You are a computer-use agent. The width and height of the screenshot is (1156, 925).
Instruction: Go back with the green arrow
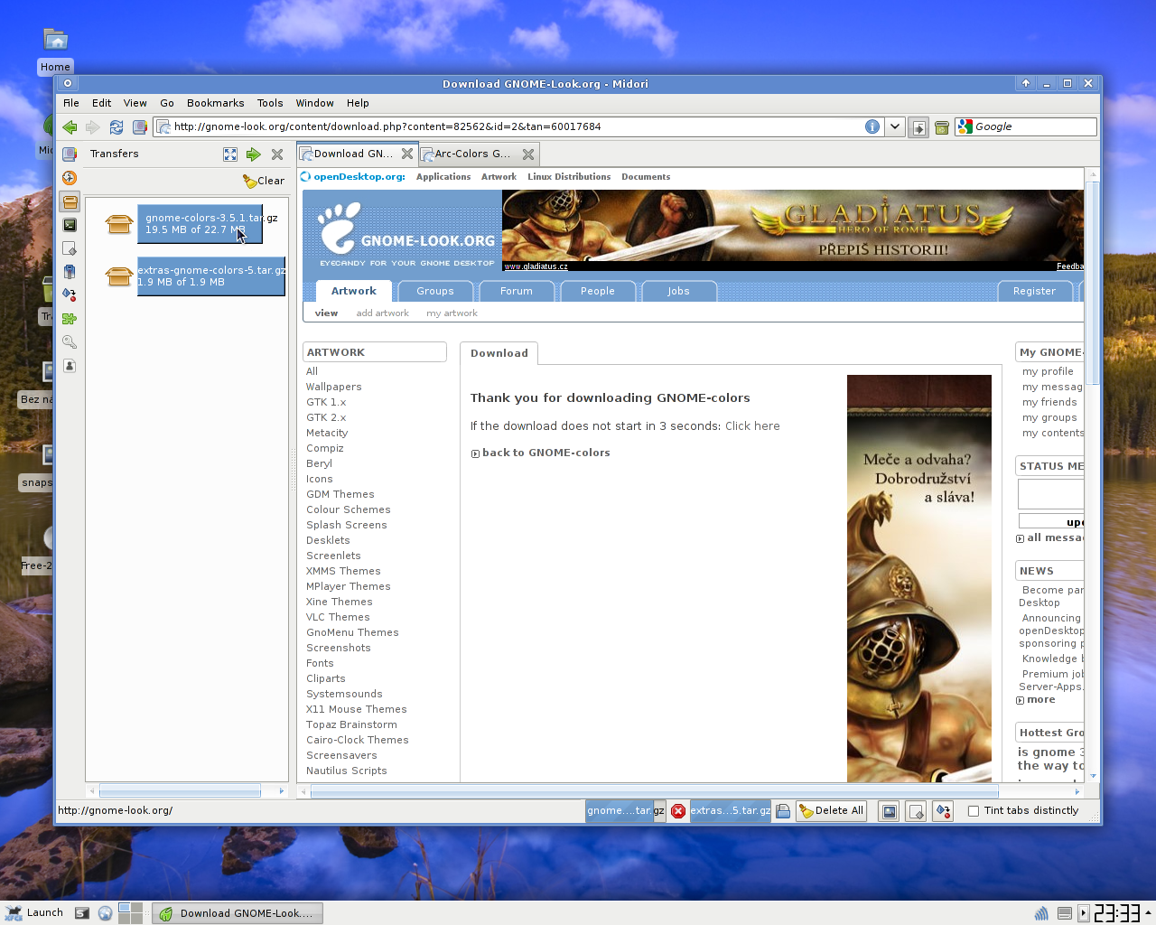pyautogui.click(x=70, y=127)
